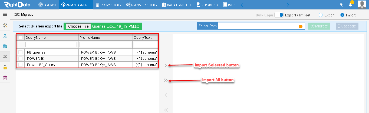The image size is (369, 113).
Task: Click the QueryName filter input field
Action: pyautogui.click(x=51, y=44)
